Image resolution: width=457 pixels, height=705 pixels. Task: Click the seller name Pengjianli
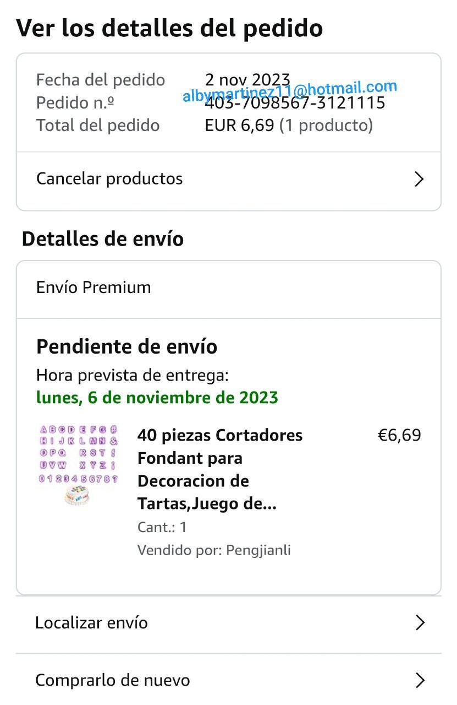pos(258,550)
